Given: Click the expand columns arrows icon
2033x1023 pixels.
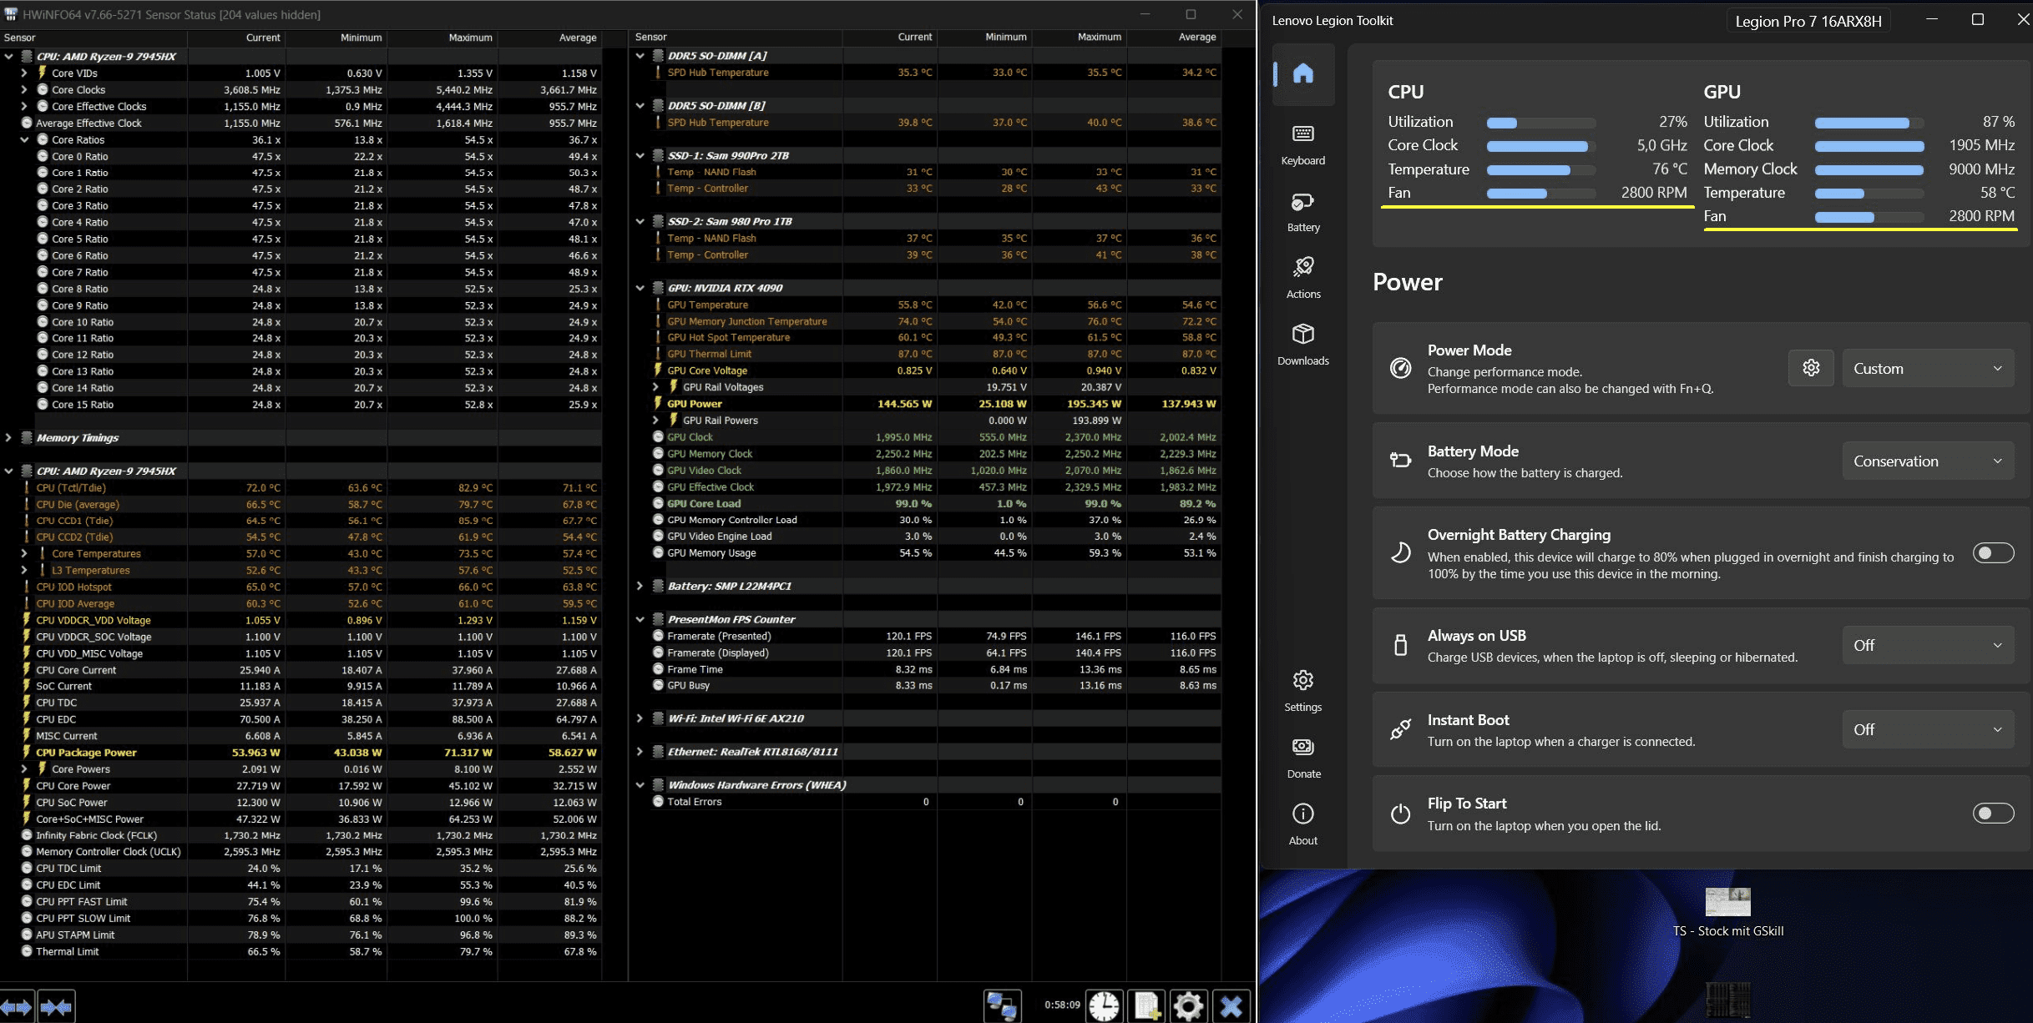Looking at the screenshot, I should click(17, 1006).
